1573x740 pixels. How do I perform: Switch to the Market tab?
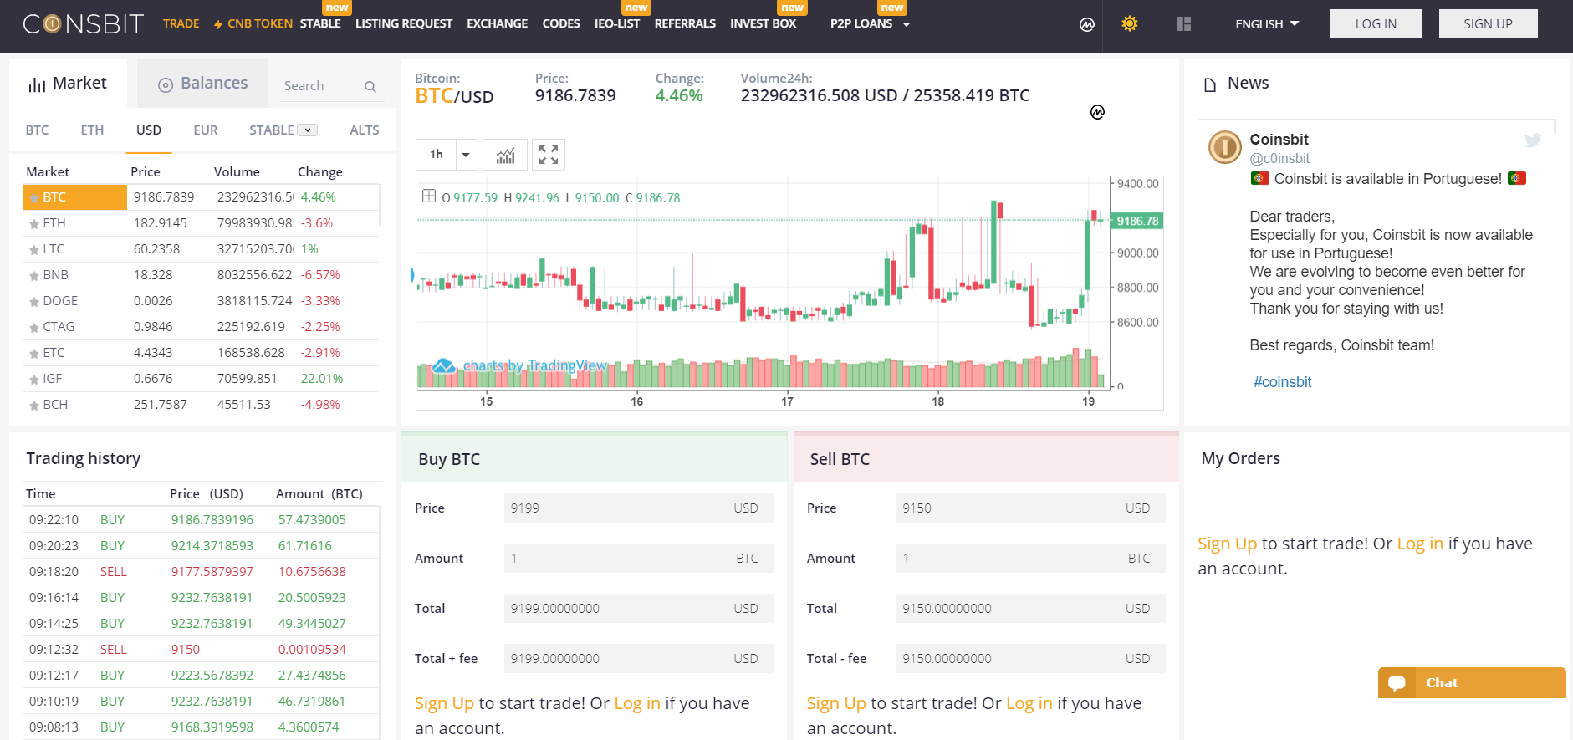coord(68,84)
